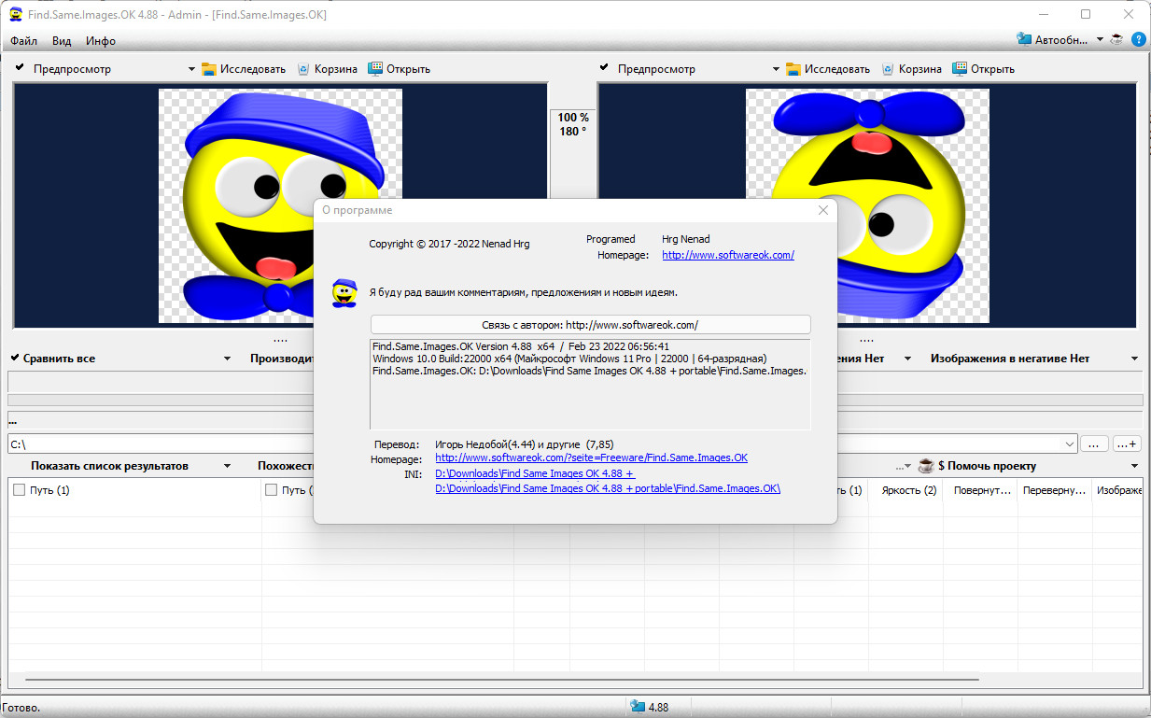1151x718 pixels.
Task: Click the right Корзина recycle icon
Action: click(x=888, y=69)
